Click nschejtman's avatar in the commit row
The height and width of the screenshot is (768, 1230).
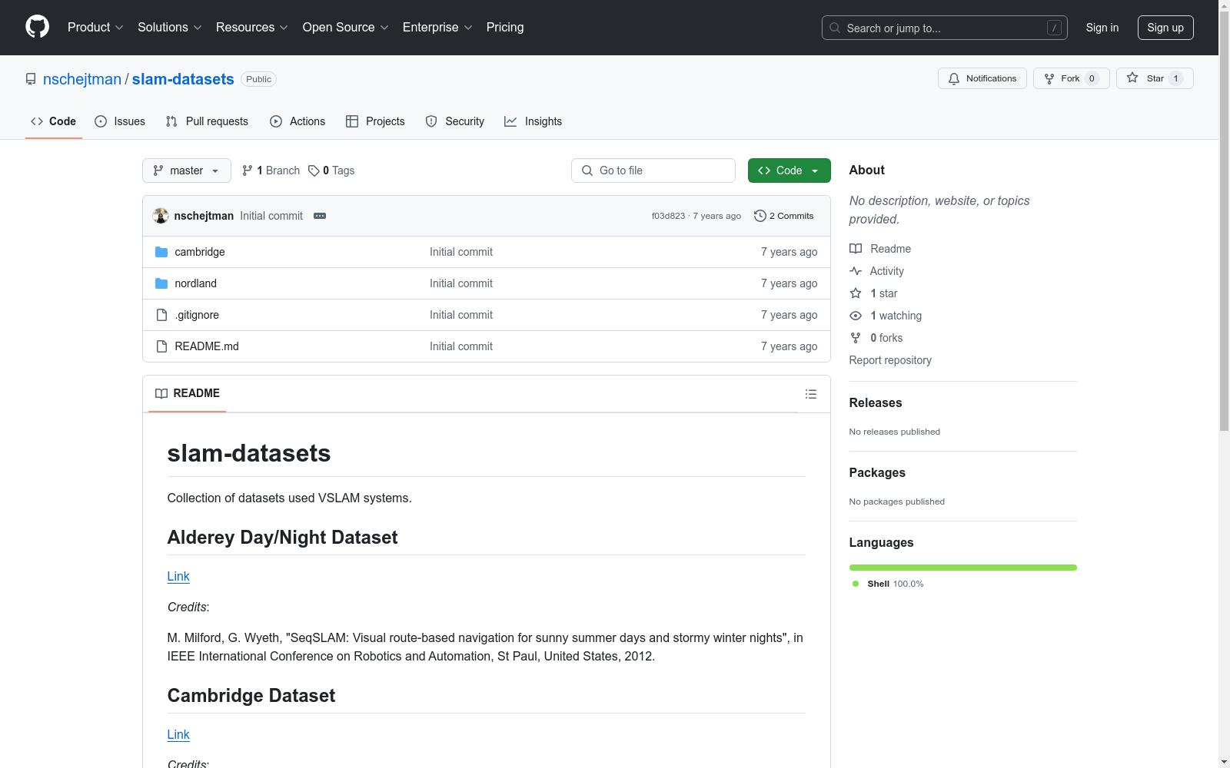(x=161, y=216)
